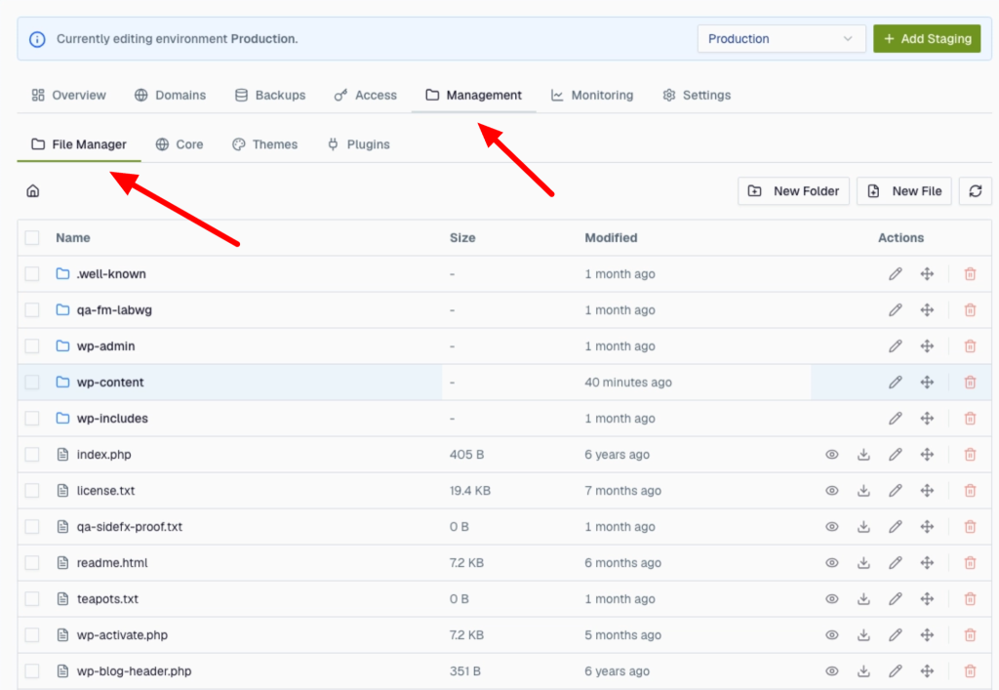
Task: Download wp-blog-header.php
Action: point(863,670)
